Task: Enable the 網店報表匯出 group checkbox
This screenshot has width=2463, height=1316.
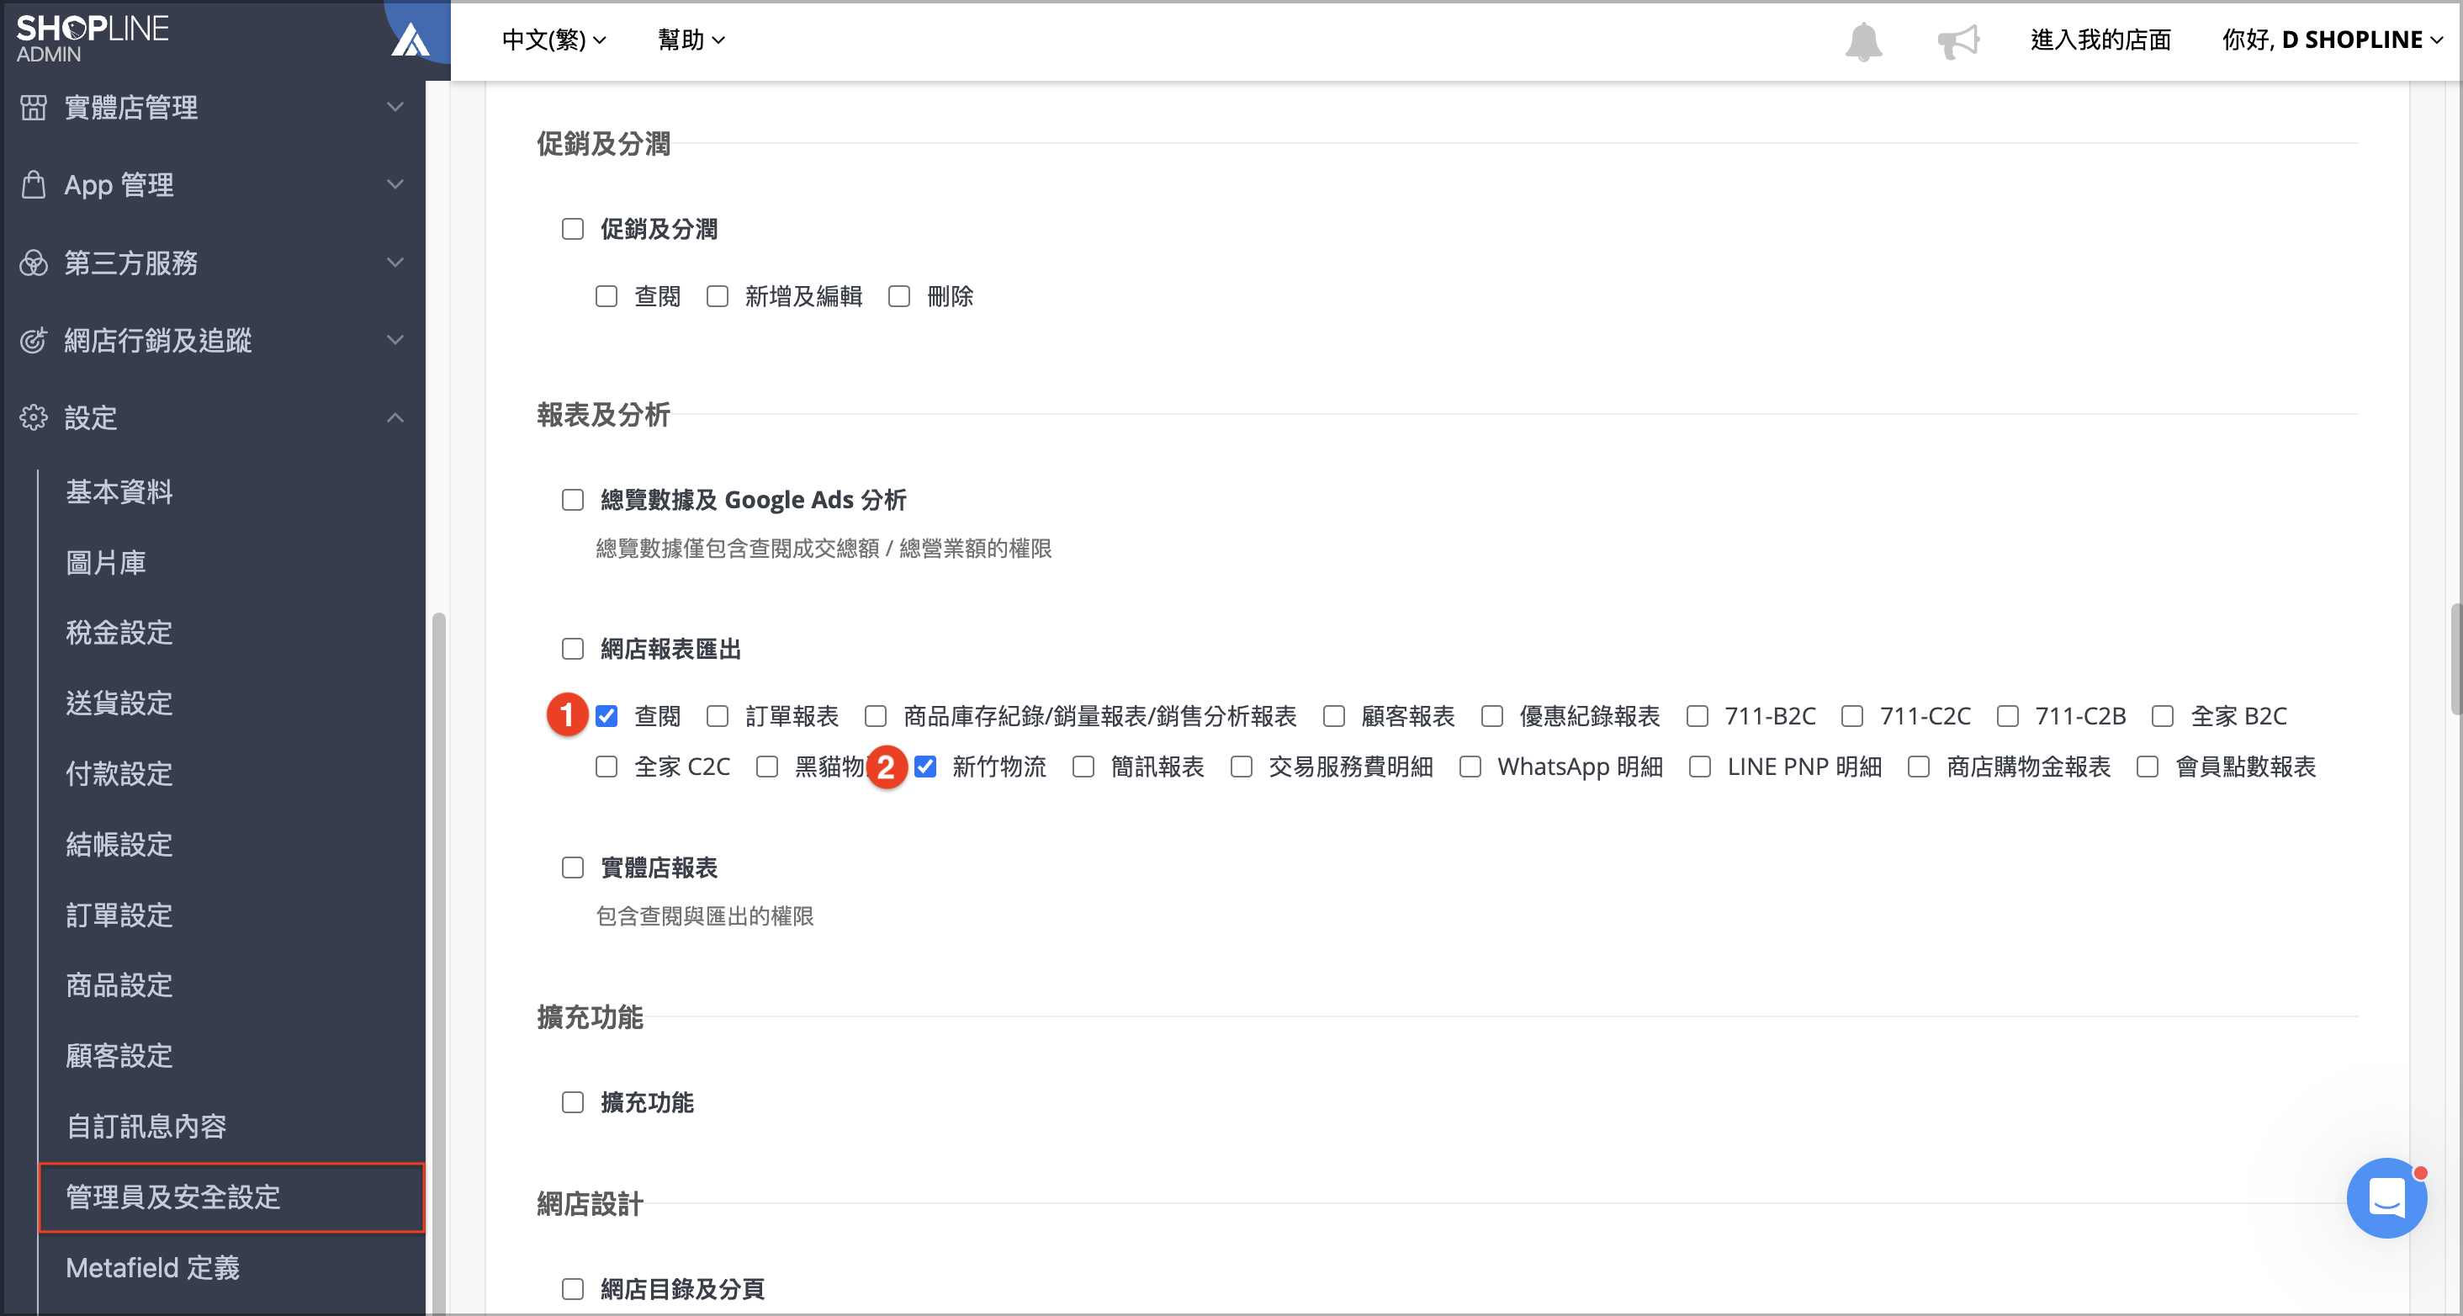Action: tap(573, 650)
